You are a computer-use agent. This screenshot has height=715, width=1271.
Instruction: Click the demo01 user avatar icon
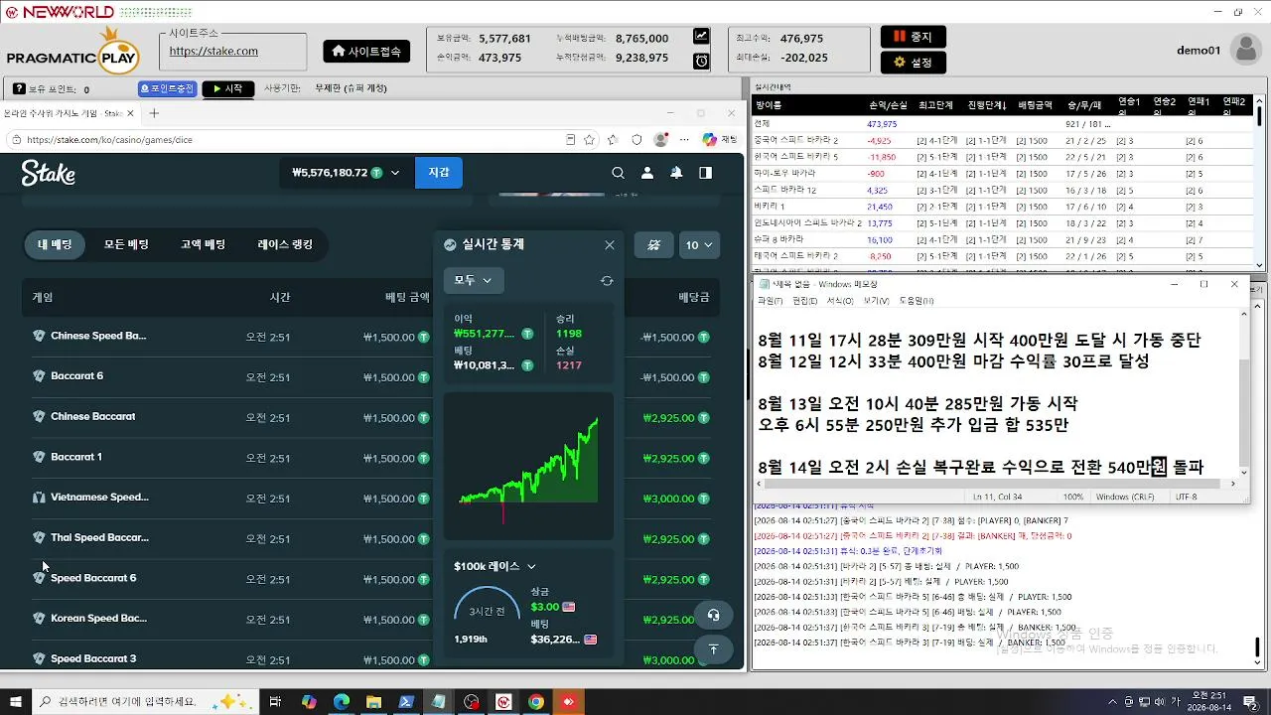[1245, 50]
